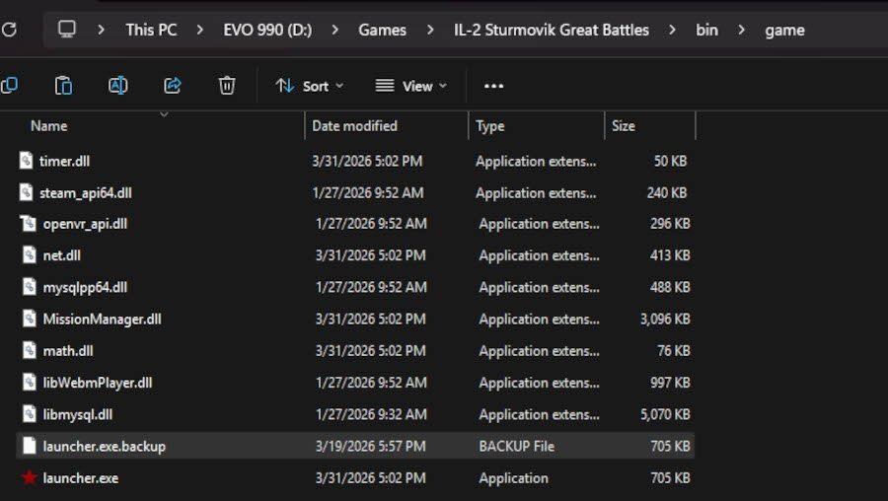The height and width of the screenshot is (501, 888).
Task: Click the bin folder in breadcrumb
Action: coord(706,30)
